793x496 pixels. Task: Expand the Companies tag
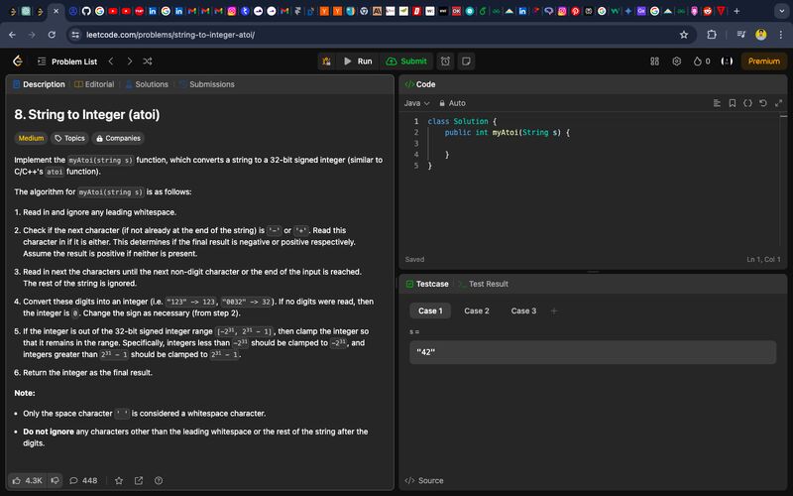pyautogui.click(x=118, y=138)
